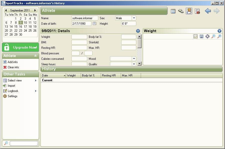The height and width of the screenshot is (149, 225).
Task: Go back using the blue left arrow
Action: [x=208, y=11]
